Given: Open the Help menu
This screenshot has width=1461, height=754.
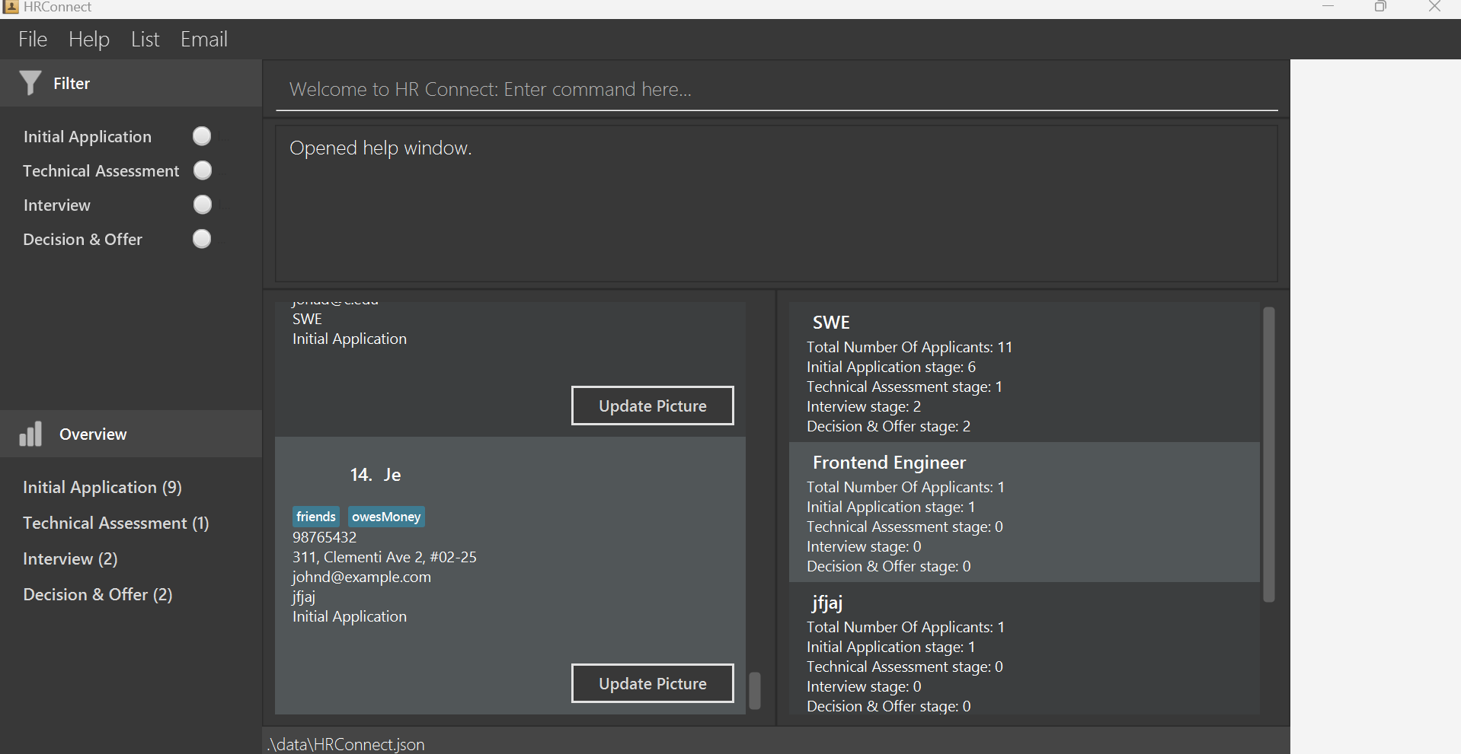Looking at the screenshot, I should click(x=89, y=39).
